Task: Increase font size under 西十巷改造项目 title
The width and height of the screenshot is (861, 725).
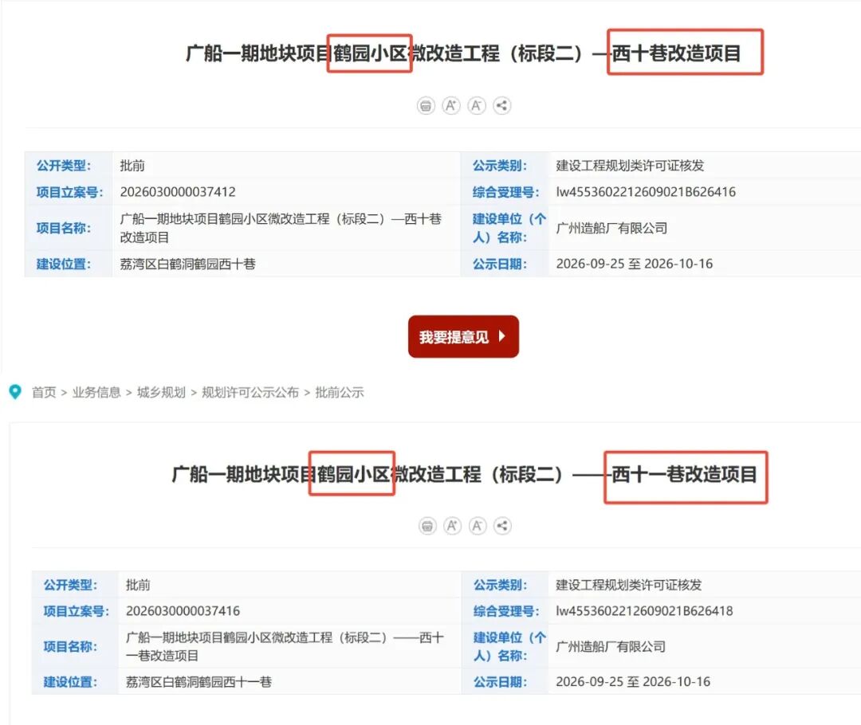Action: tap(450, 105)
